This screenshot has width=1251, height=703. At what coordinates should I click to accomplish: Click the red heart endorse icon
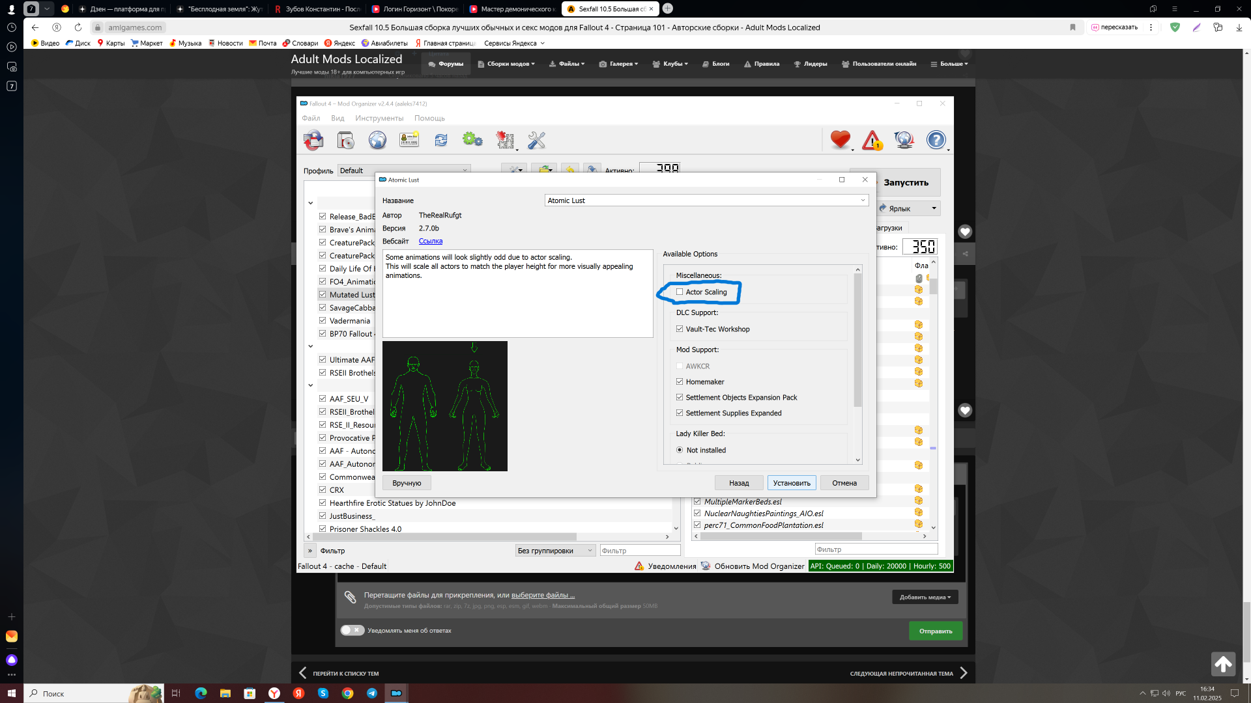pos(840,139)
